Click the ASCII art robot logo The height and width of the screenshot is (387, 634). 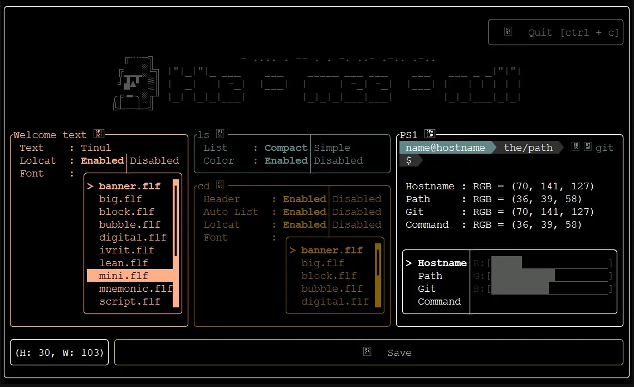[x=133, y=84]
